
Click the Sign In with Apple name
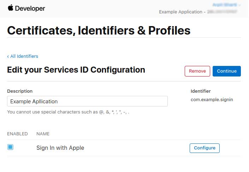pos(60,148)
